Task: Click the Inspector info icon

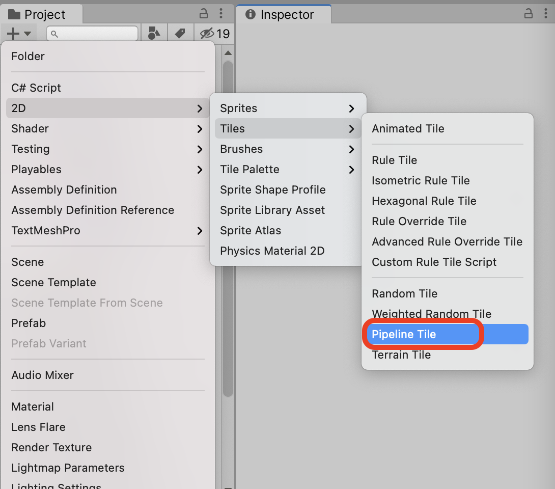Action: click(x=250, y=14)
